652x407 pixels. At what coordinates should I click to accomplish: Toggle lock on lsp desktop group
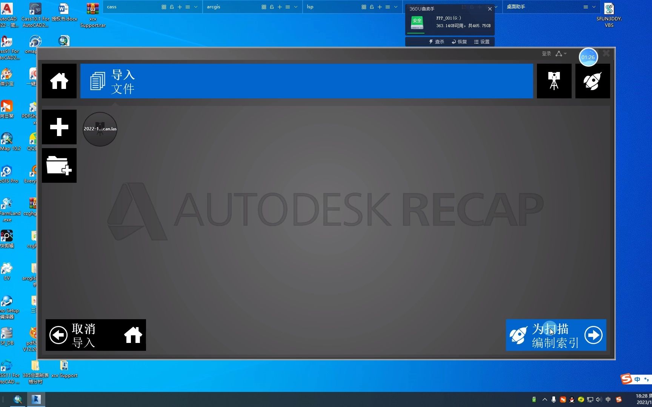[x=372, y=7]
